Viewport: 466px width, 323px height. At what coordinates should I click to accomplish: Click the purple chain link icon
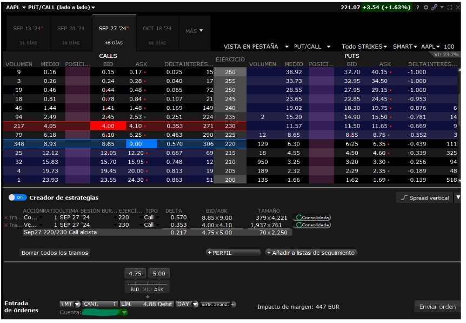tap(434, 8)
